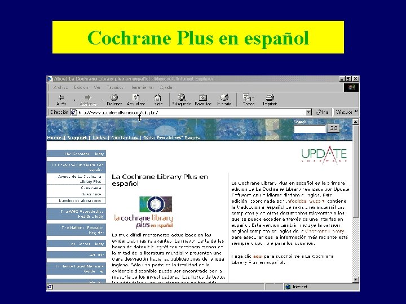Stop loading with the Detener icon

(x=114, y=97)
